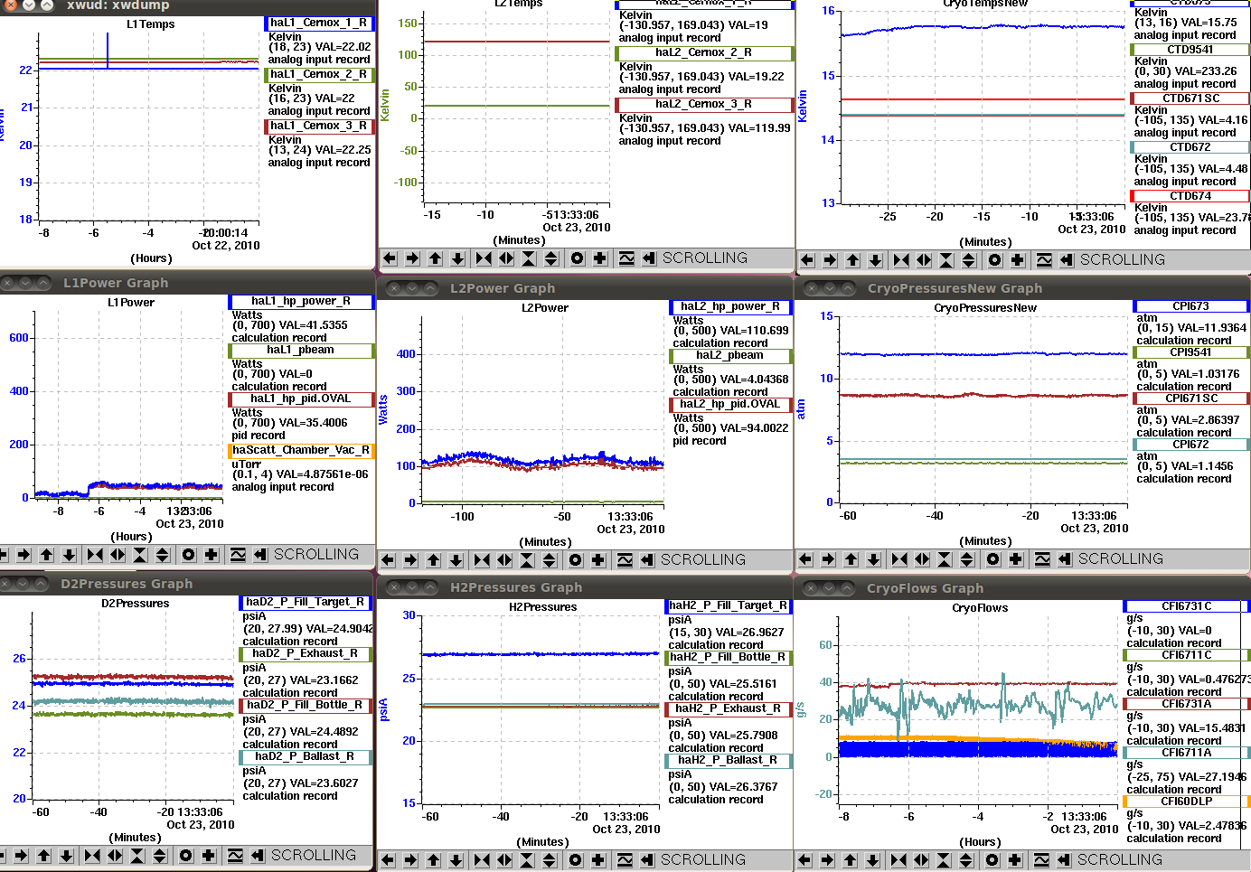Click the D2Pressures Graph window title bar
This screenshot has height=872, width=1251.
click(x=186, y=584)
